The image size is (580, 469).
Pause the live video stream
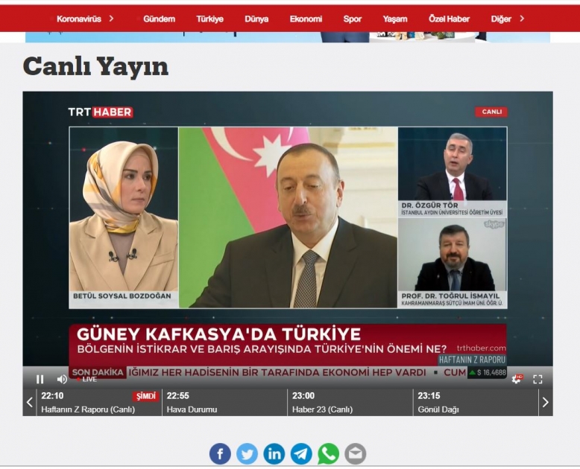(40, 379)
